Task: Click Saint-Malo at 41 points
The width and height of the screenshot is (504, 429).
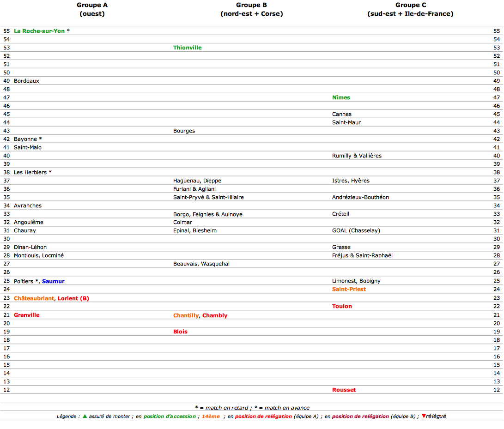Action: pos(28,147)
